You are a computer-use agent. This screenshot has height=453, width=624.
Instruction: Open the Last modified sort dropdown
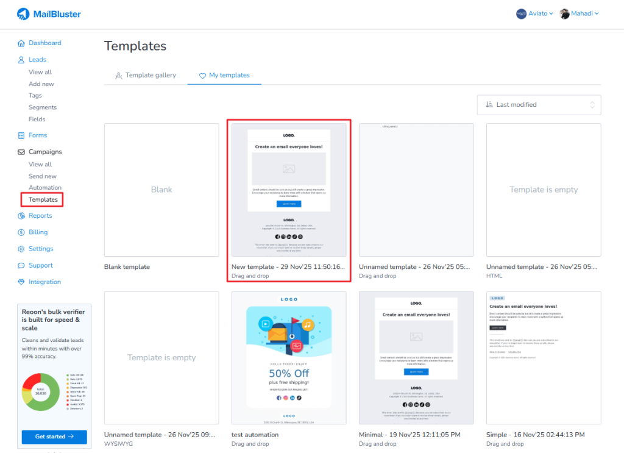click(539, 104)
